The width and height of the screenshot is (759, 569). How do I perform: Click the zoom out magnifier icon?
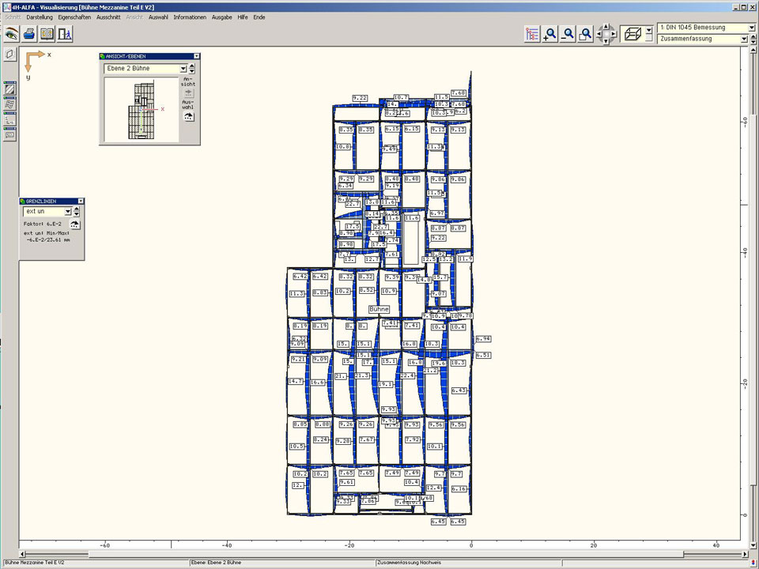(x=568, y=34)
